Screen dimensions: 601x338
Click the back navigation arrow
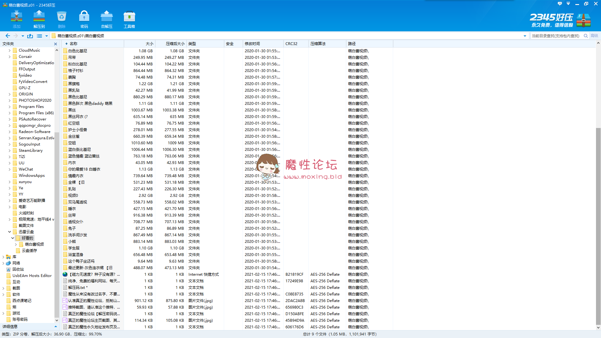point(8,36)
